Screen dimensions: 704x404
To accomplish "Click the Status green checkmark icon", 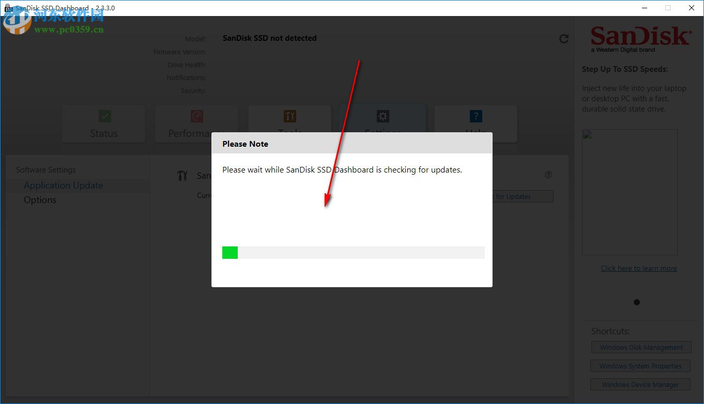I will click(x=104, y=116).
